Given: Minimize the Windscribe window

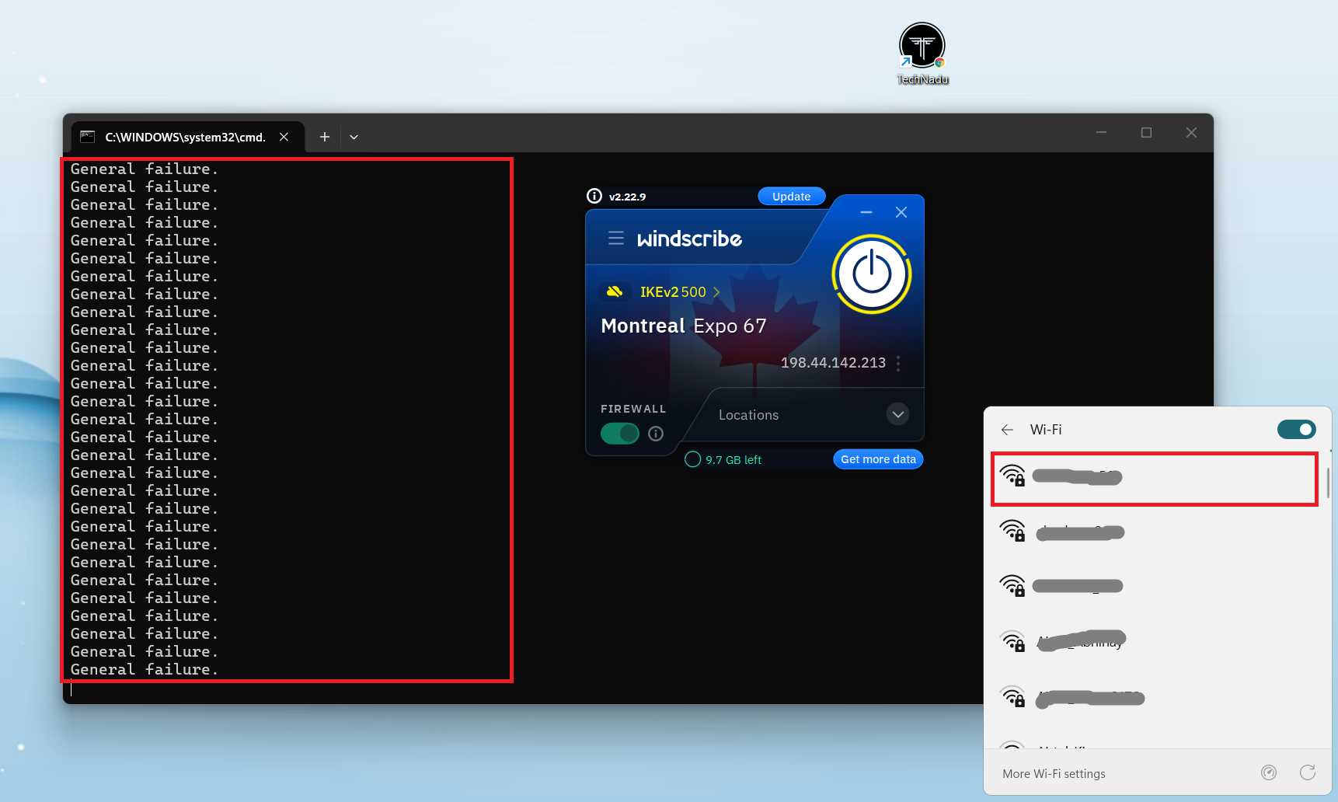Looking at the screenshot, I should click(866, 212).
